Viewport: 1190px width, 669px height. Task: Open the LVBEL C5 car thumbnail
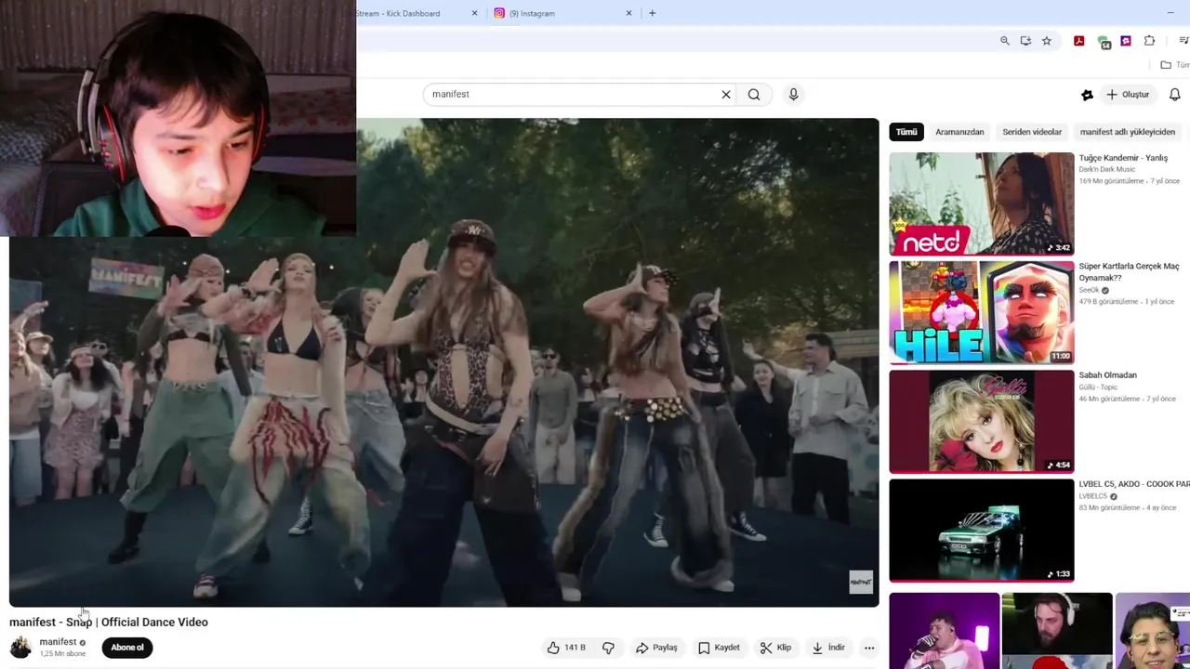tap(982, 530)
